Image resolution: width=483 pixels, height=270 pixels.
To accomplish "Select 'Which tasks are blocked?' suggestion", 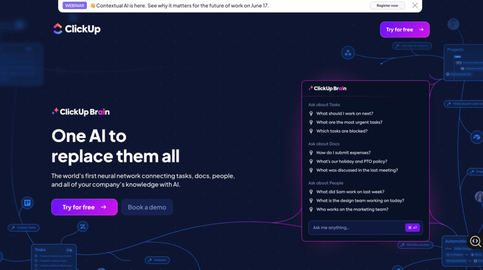I will (341, 131).
